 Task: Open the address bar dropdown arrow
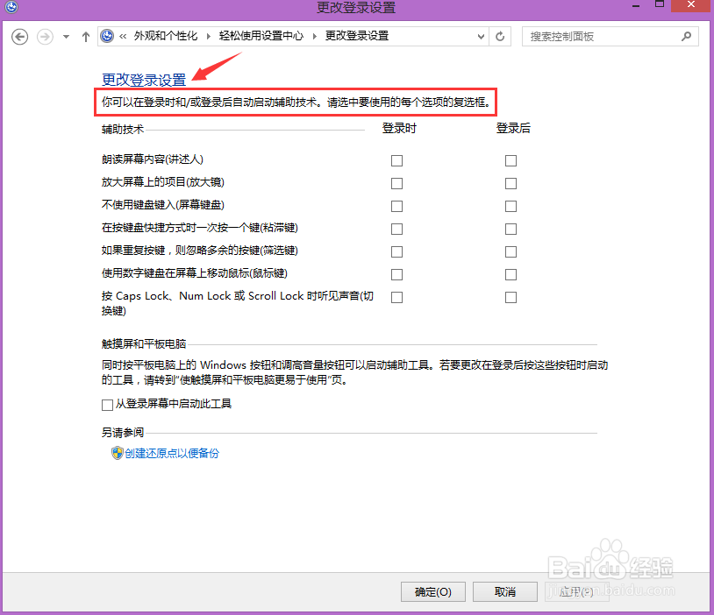(480, 36)
